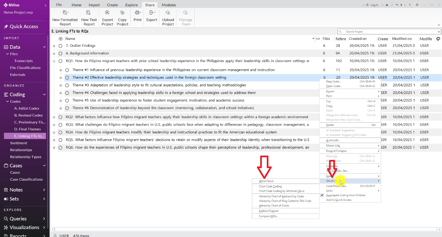Expand the Notes section
This screenshot has width=442, height=237.
click(x=44, y=190)
